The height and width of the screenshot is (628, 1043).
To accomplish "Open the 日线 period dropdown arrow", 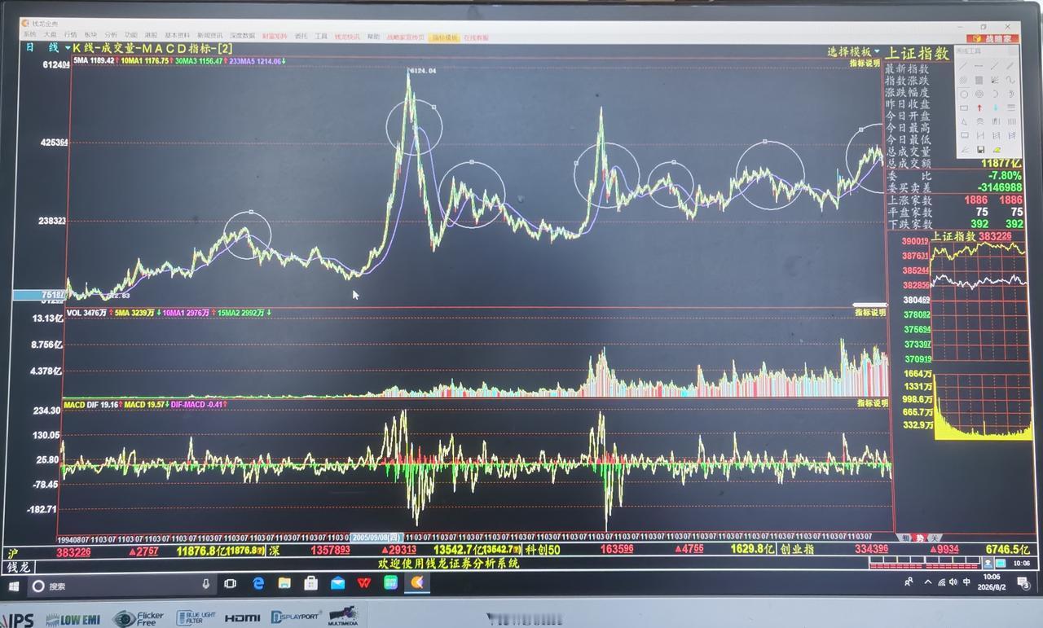I will [68, 48].
